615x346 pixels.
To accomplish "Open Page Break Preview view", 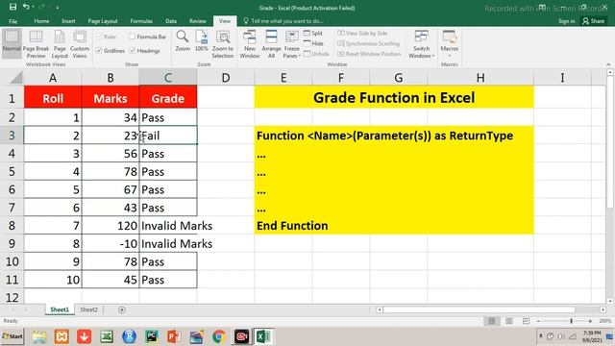I will pos(36,43).
